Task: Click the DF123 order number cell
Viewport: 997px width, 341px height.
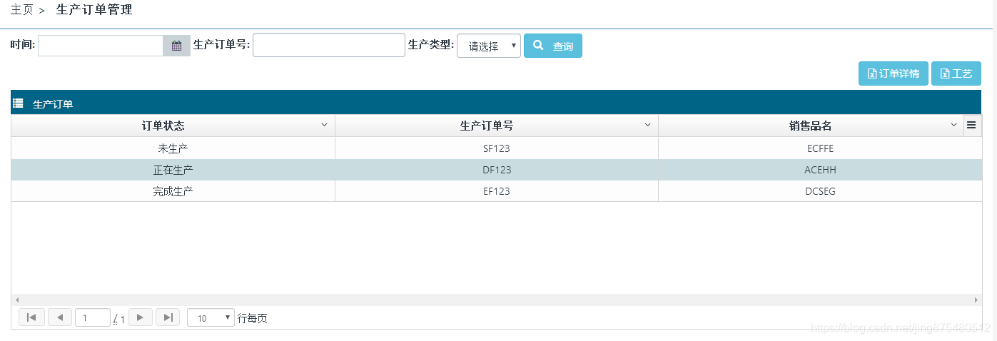Action: [x=497, y=170]
